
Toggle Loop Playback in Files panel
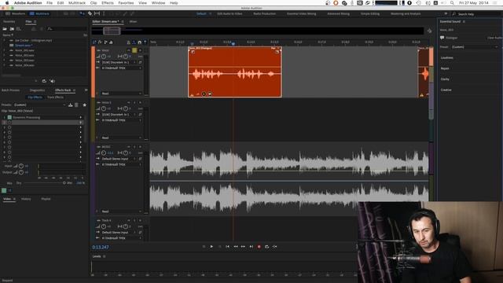[x=44, y=81]
